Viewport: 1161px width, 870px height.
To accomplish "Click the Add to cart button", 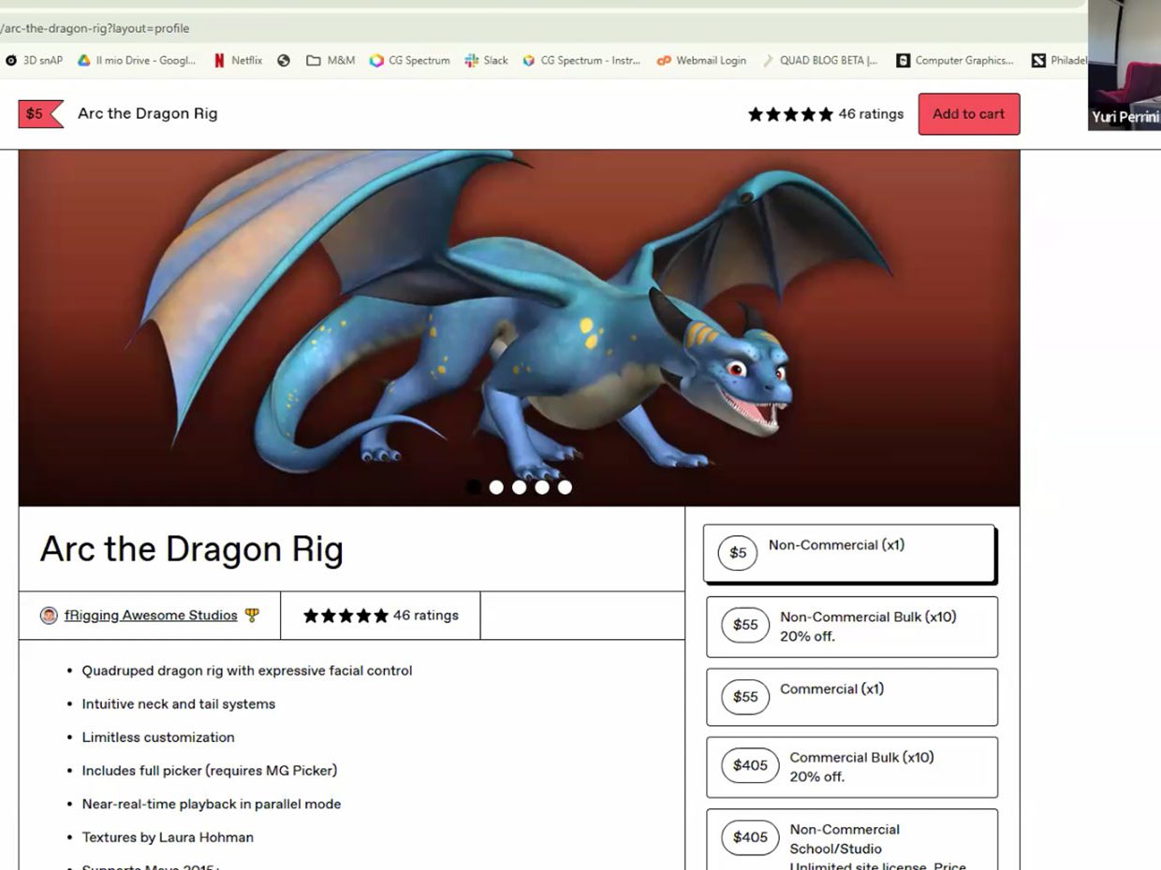I will (x=968, y=114).
